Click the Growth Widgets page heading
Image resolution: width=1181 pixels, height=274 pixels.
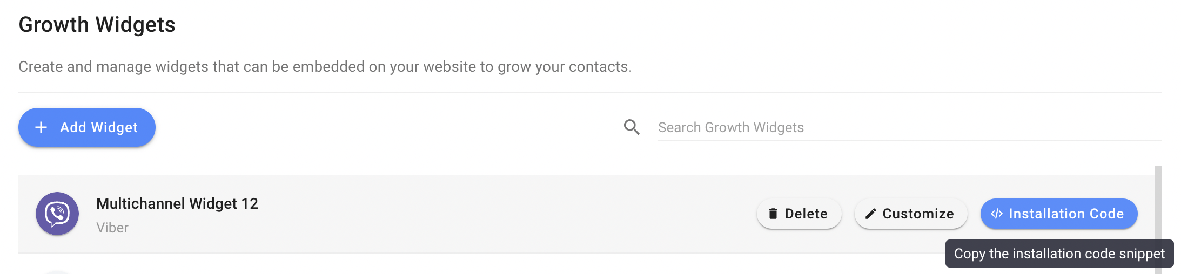pos(97,25)
